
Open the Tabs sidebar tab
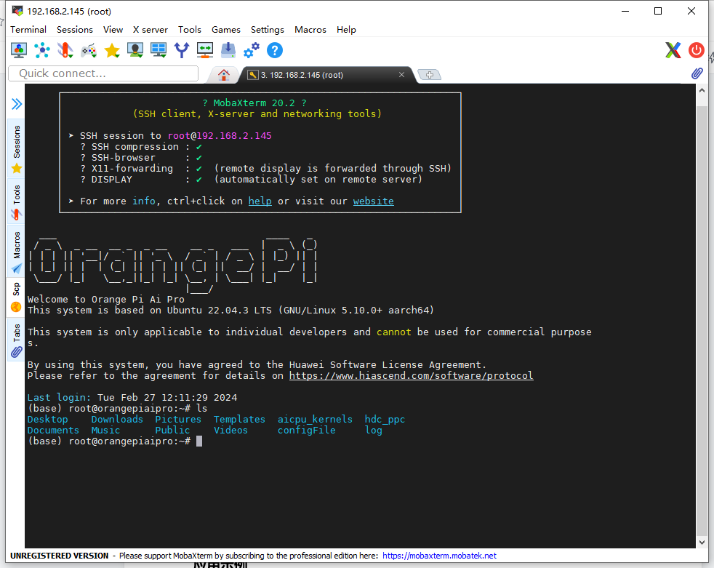pyautogui.click(x=17, y=340)
